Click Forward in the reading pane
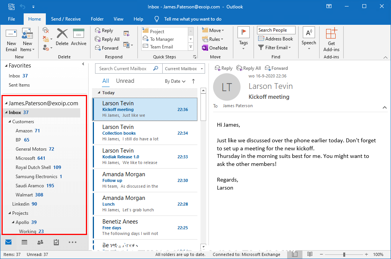 pyautogui.click(x=276, y=68)
